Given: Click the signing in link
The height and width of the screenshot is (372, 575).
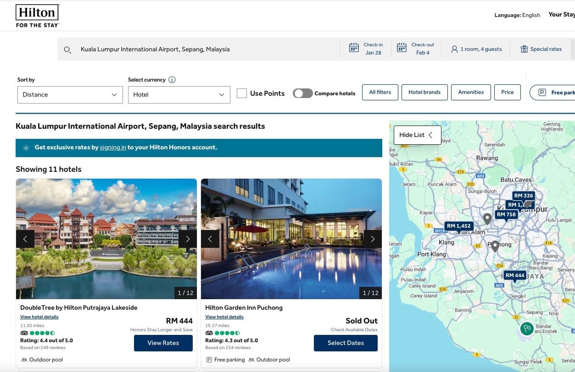Looking at the screenshot, I should click(113, 148).
